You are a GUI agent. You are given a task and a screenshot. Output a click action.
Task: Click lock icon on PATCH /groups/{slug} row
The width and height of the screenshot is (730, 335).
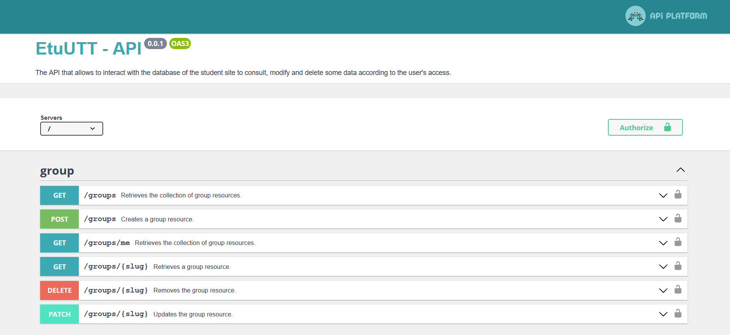click(x=678, y=313)
